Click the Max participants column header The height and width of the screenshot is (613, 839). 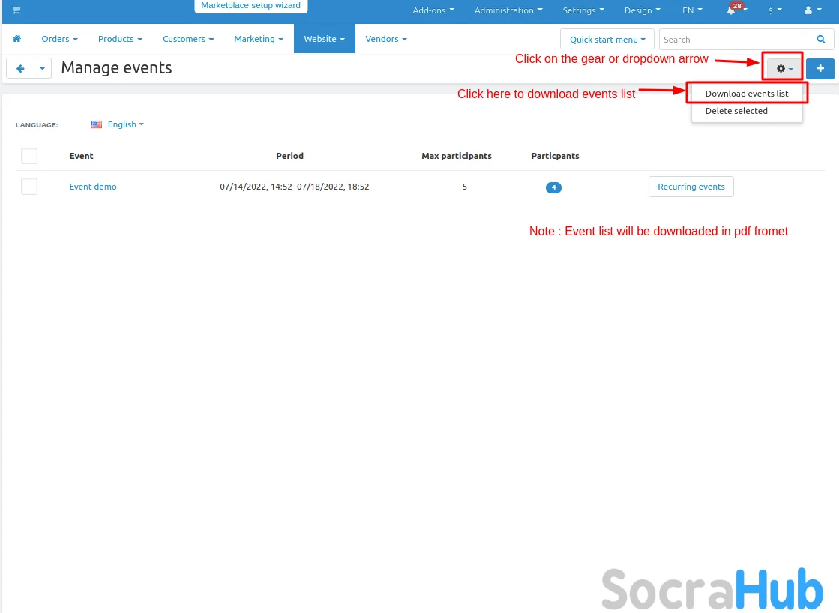pyautogui.click(x=457, y=156)
